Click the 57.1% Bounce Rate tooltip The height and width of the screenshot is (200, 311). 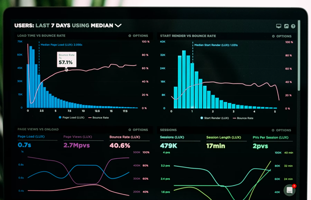(x=67, y=60)
